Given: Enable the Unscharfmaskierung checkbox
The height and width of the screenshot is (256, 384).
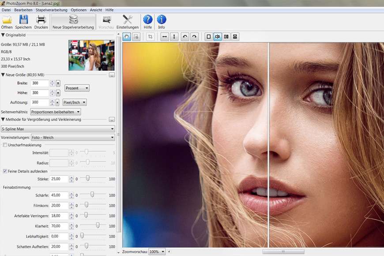Looking at the screenshot, I should 5,145.
